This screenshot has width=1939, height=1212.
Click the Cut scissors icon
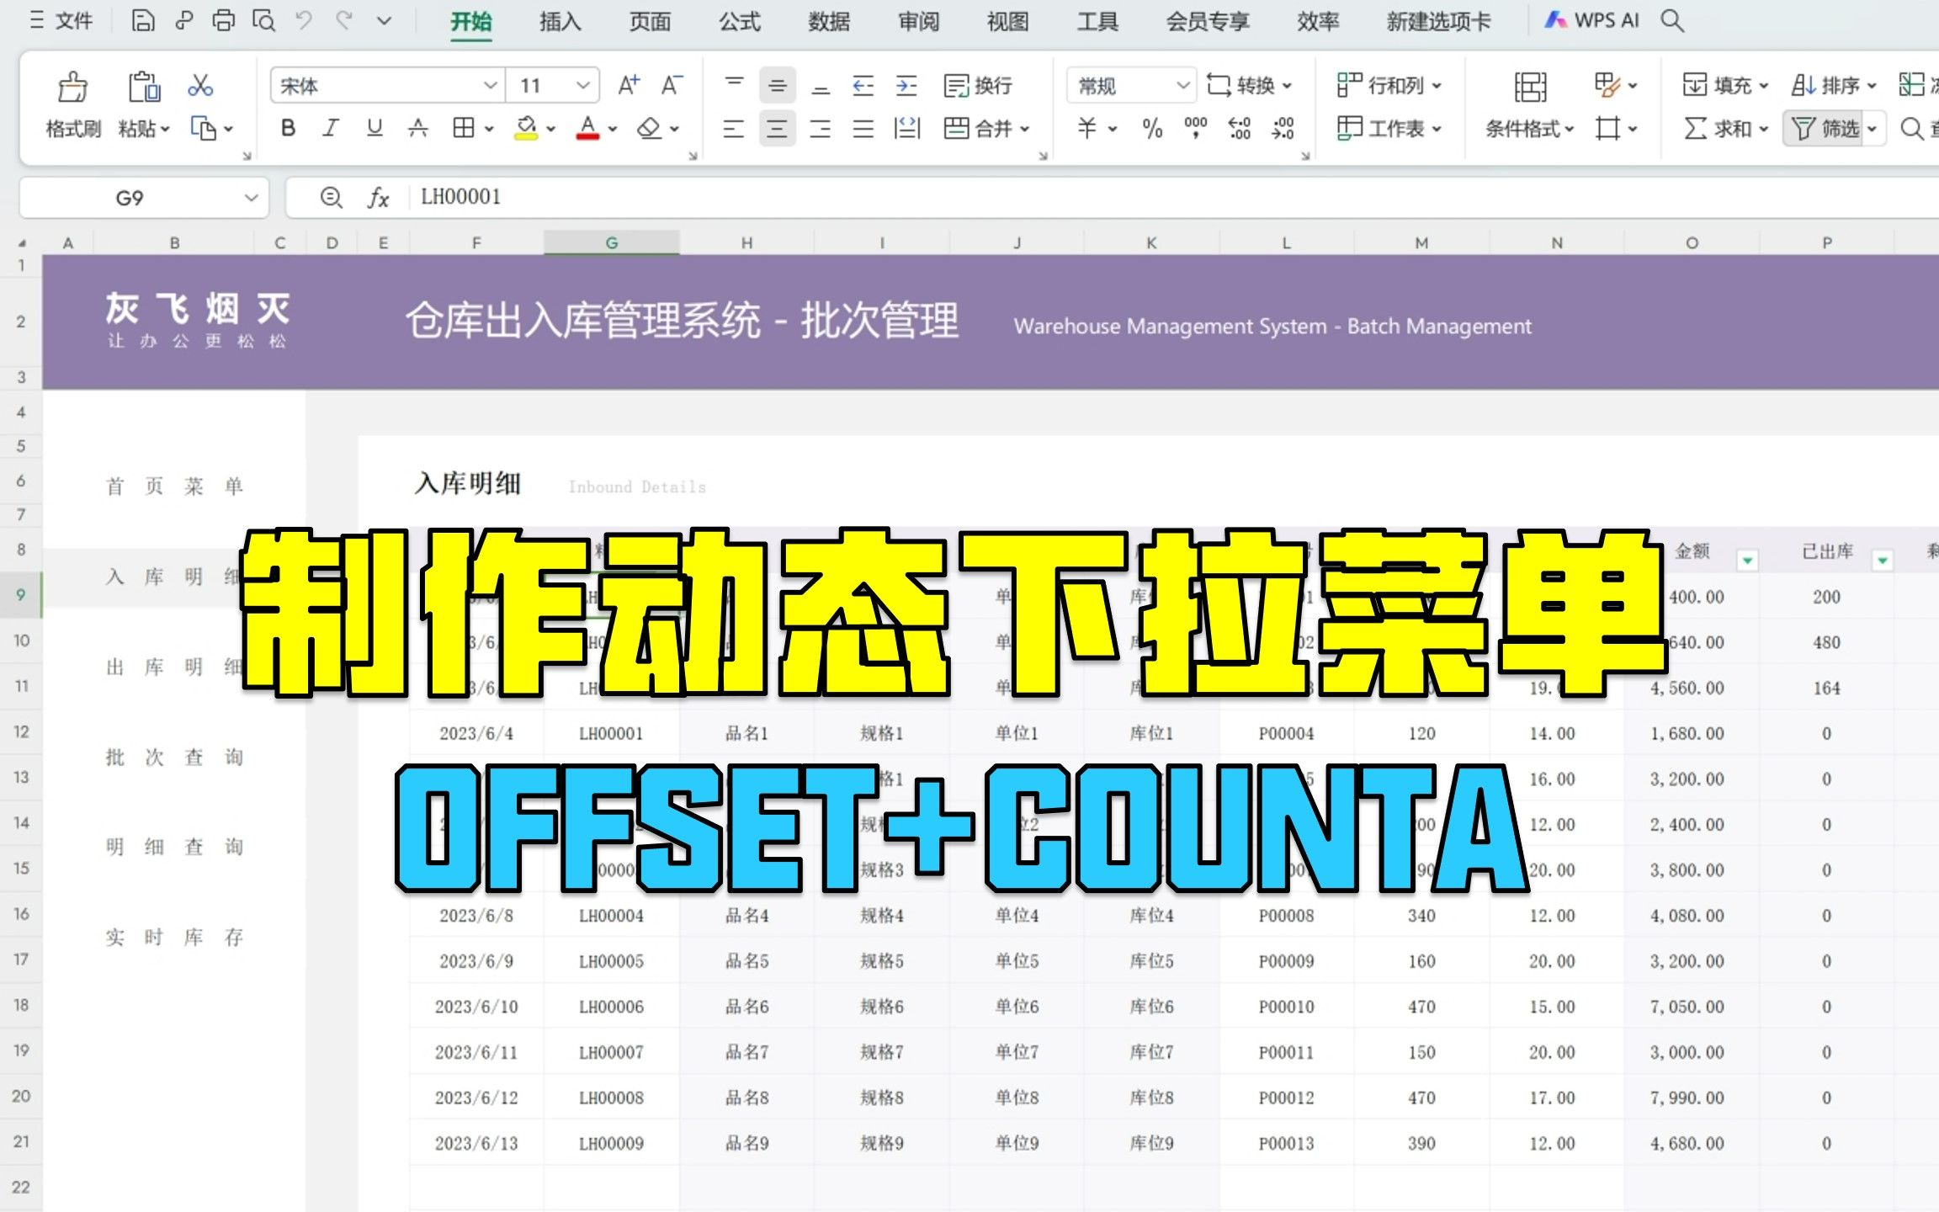click(x=200, y=85)
